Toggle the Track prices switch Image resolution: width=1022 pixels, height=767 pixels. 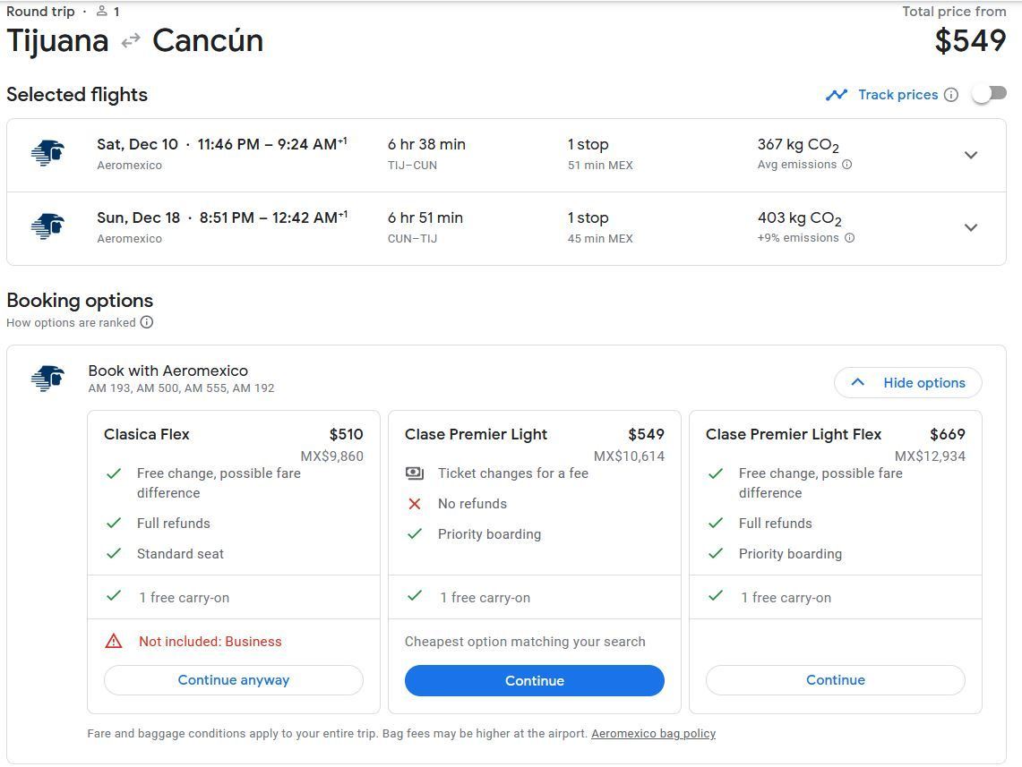pos(989,94)
